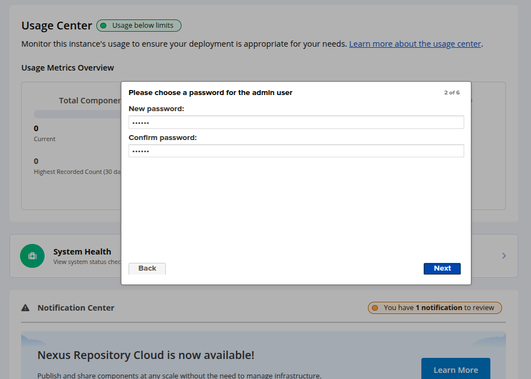Open Learn more about the usage center link

[x=415, y=44]
